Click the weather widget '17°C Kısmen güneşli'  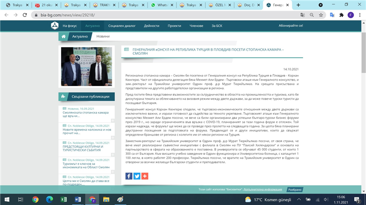pyautogui.click(x=268, y=199)
